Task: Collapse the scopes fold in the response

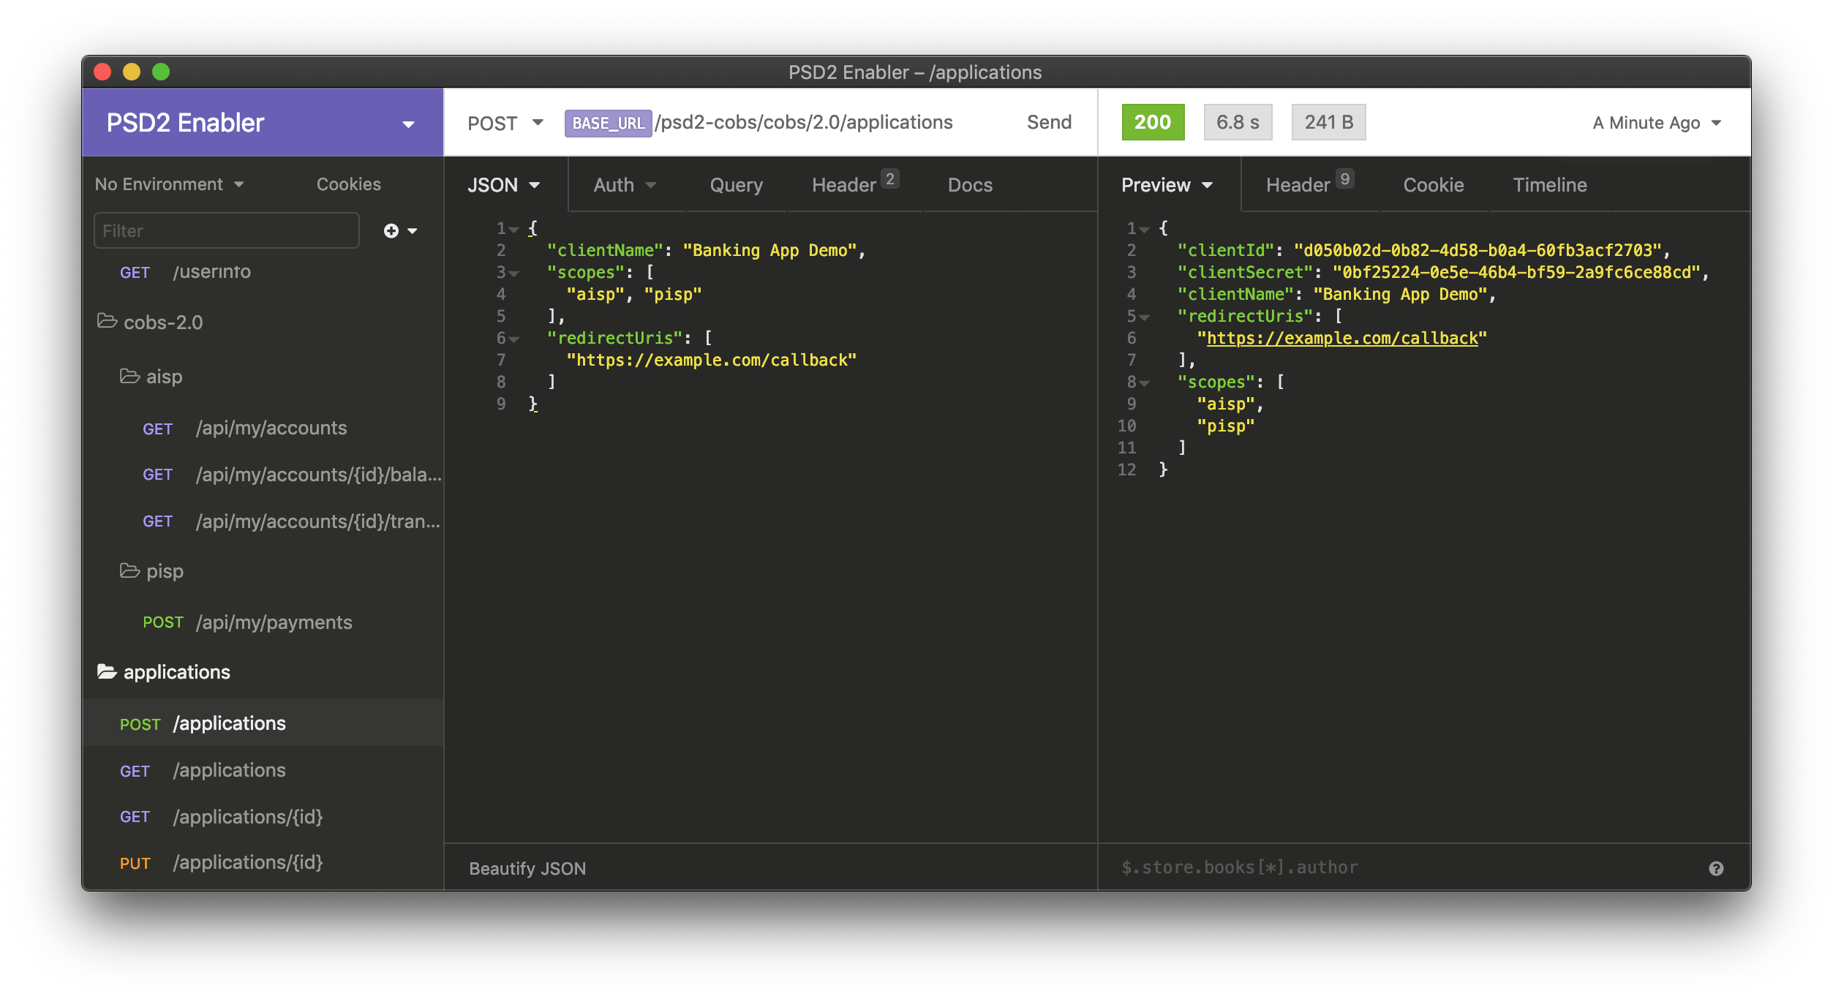Action: [x=1144, y=383]
